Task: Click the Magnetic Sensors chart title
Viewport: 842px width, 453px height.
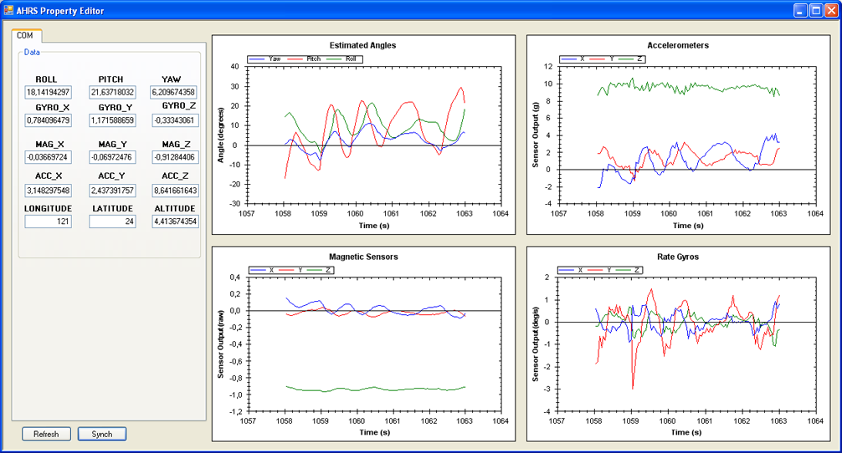Action: [x=363, y=257]
